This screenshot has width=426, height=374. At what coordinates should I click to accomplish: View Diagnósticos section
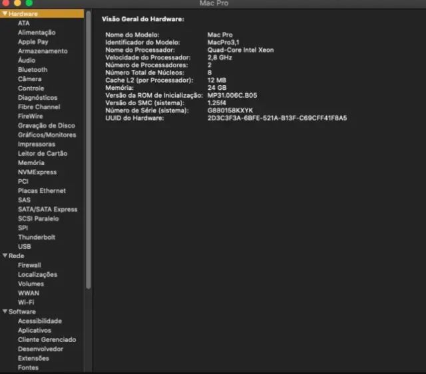coord(37,98)
